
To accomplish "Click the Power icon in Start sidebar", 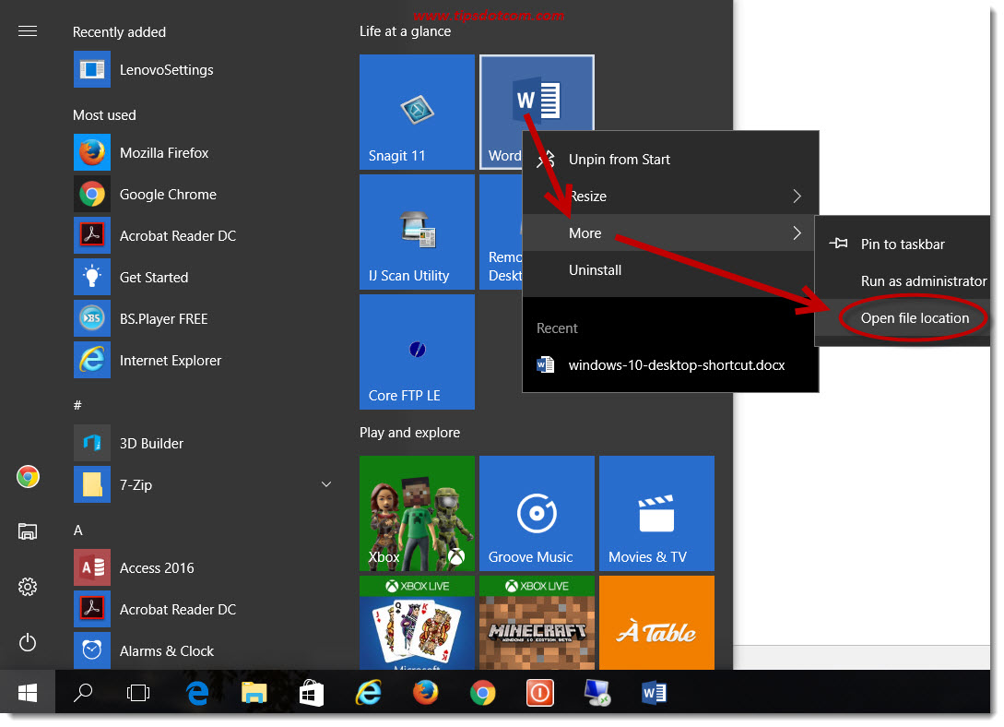I will coord(28,642).
